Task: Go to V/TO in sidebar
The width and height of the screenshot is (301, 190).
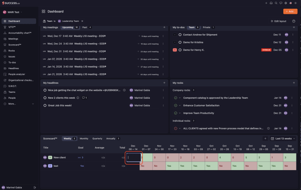Action: coord(19,27)
